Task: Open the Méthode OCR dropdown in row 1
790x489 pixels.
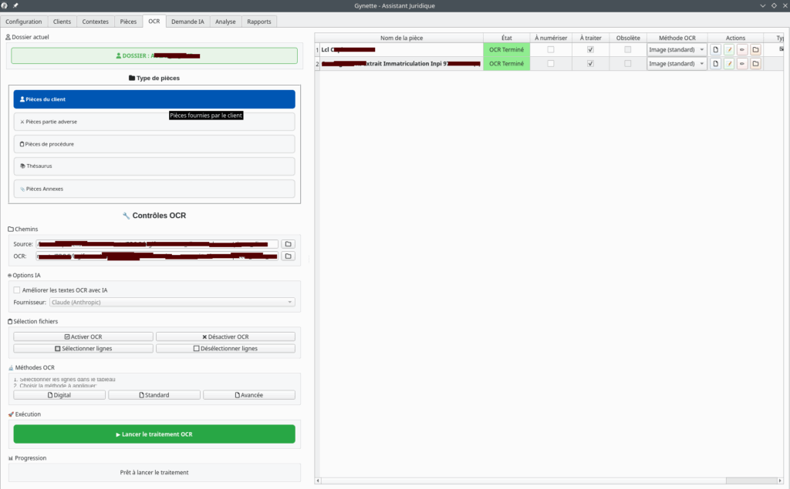Action: (x=677, y=50)
